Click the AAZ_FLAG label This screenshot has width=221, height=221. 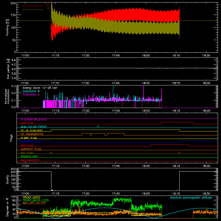27,153
